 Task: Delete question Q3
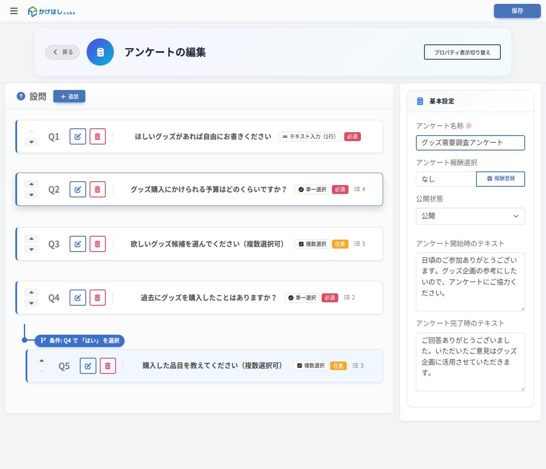[97, 244]
